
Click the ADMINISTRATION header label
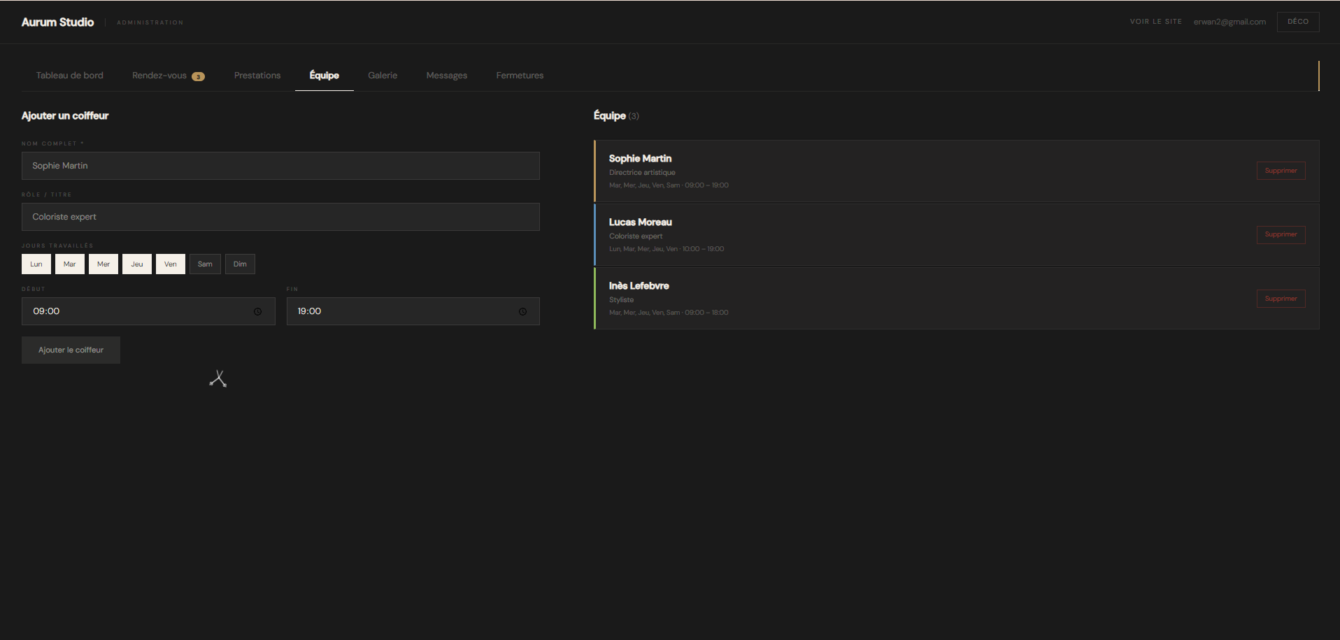pos(150,22)
